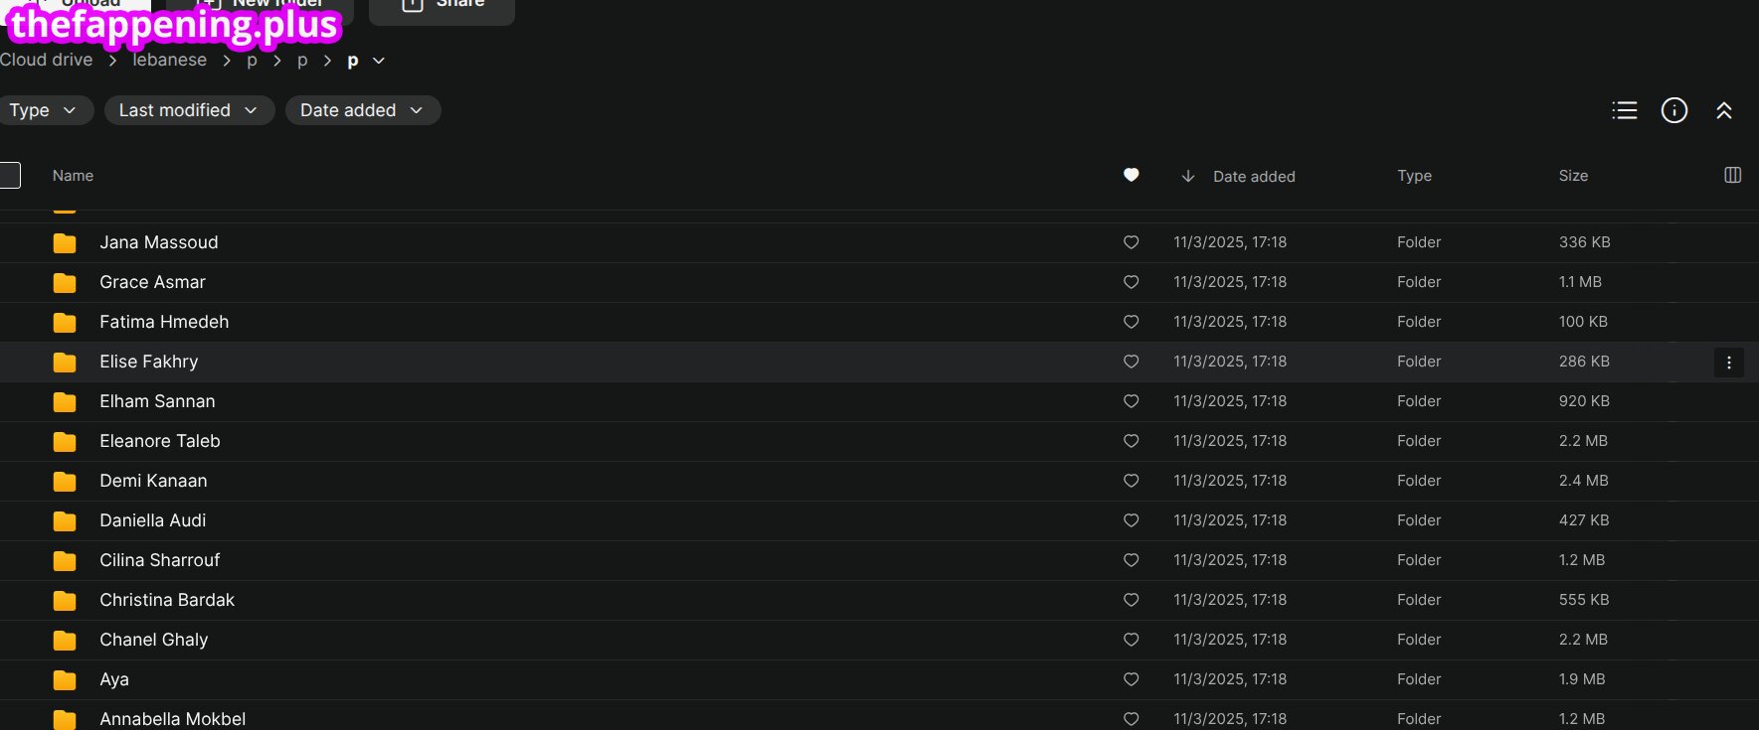1759x730 pixels.
Task: Open the column settings icon in header
Action: coord(1732,175)
